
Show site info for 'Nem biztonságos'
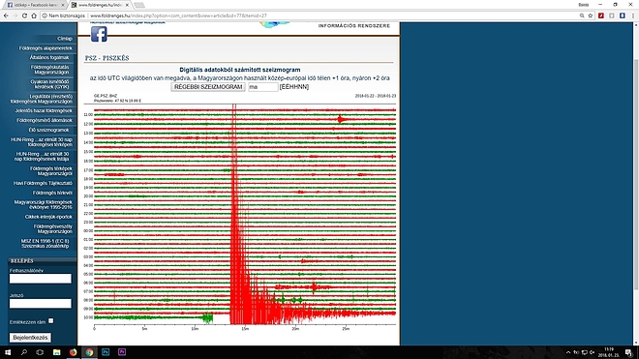tap(64, 15)
